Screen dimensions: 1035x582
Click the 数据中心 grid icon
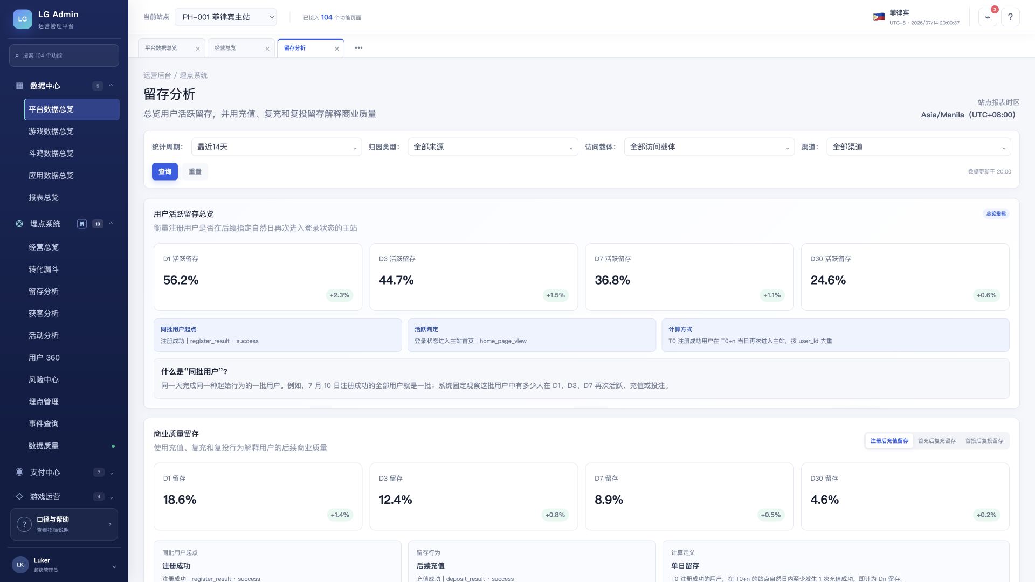[x=19, y=86]
